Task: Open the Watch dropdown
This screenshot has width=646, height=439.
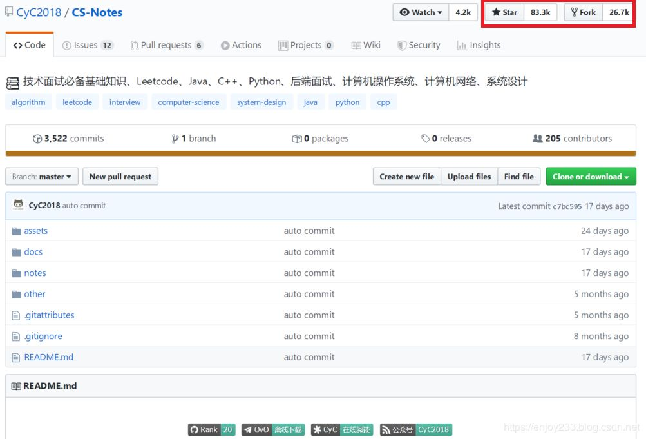Action: pos(421,12)
